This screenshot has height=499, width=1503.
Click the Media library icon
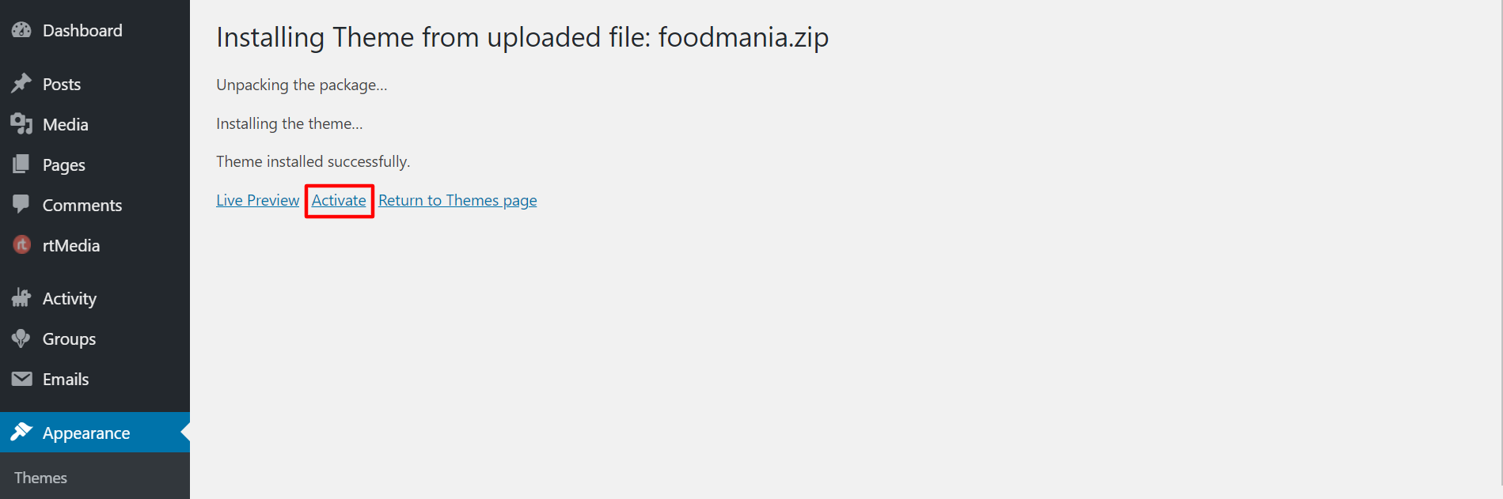pyautogui.click(x=21, y=123)
